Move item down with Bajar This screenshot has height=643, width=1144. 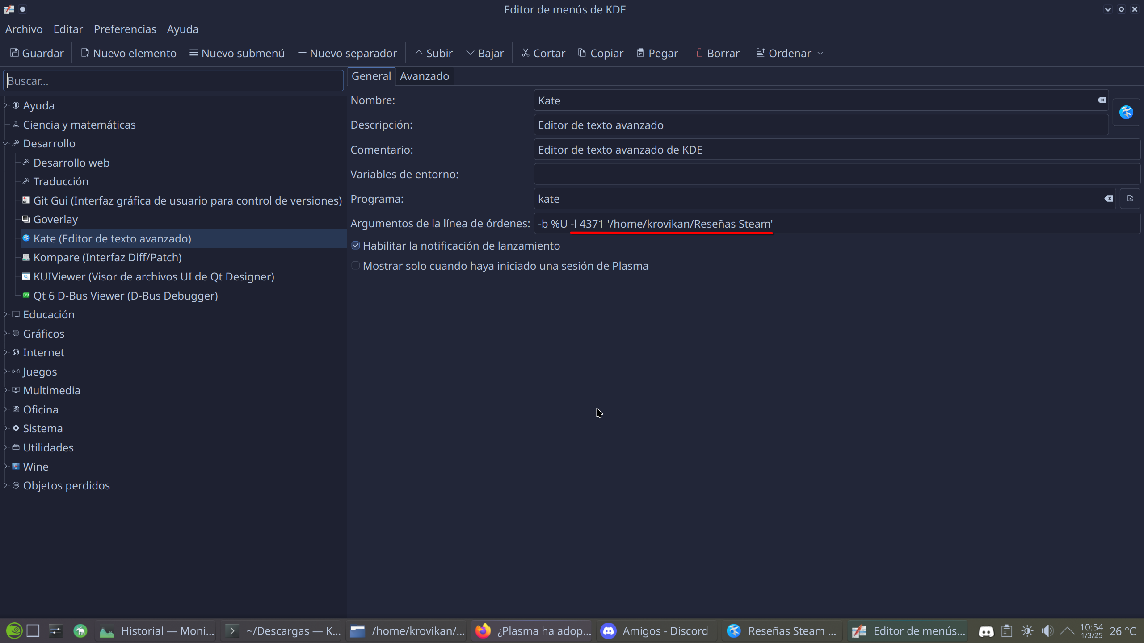(485, 53)
